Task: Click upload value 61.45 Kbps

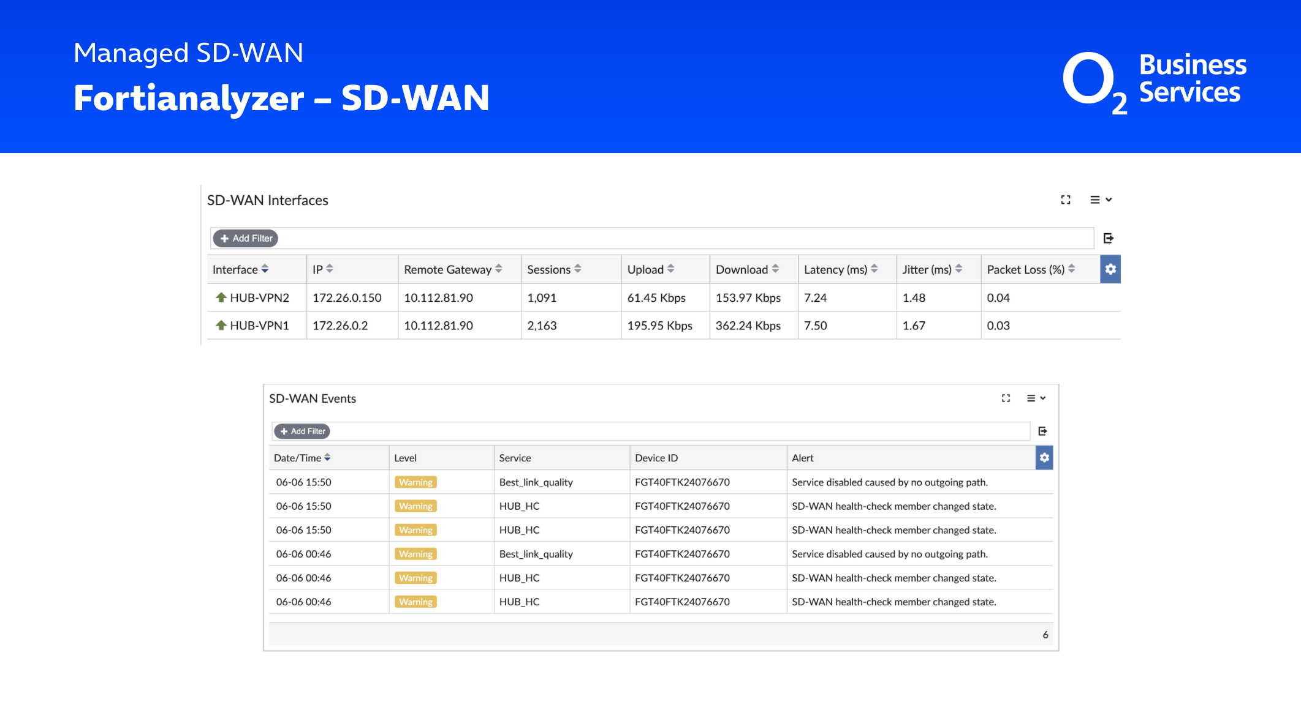Action: pos(656,298)
